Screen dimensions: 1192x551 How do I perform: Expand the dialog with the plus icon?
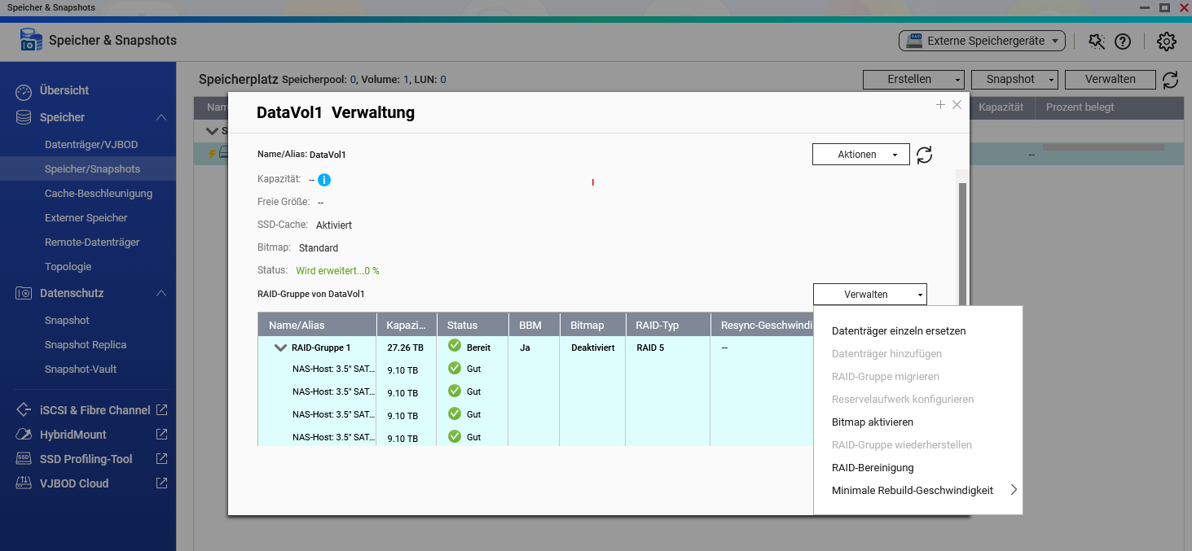point(940,105)
